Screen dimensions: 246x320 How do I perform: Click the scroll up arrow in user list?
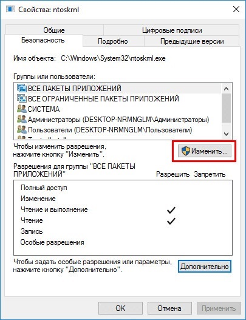click(226, 89)
